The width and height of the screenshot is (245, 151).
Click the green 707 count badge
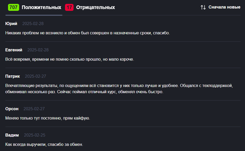click(13, 7)
